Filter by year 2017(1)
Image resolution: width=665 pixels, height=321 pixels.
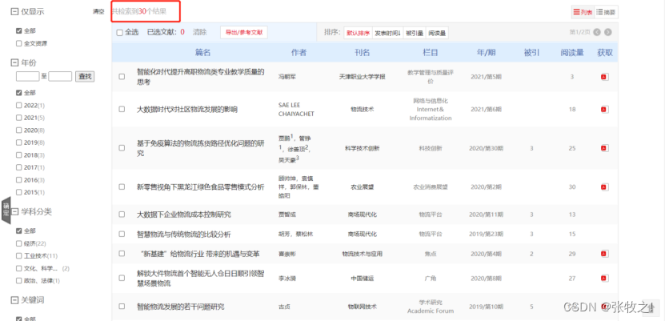[x=18, y=167]
